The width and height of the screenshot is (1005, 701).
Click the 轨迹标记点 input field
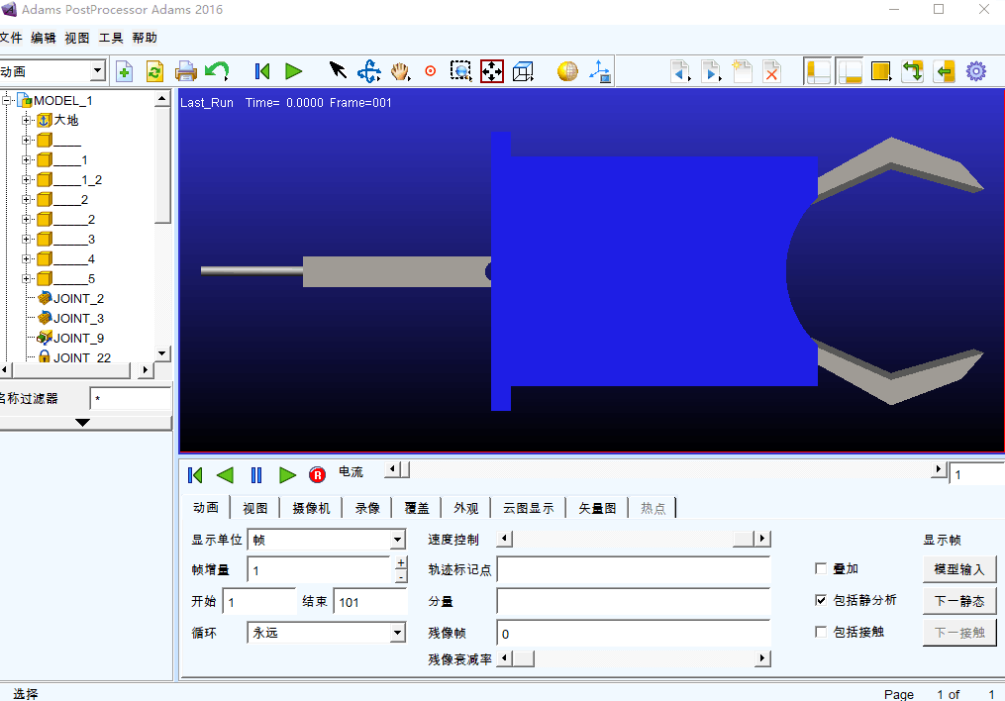(634, 569)
